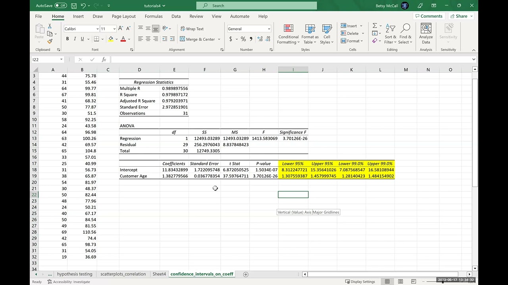Screen dimensions: 508x285
Task: Apply Percent Style format
Action: (243, 39)
